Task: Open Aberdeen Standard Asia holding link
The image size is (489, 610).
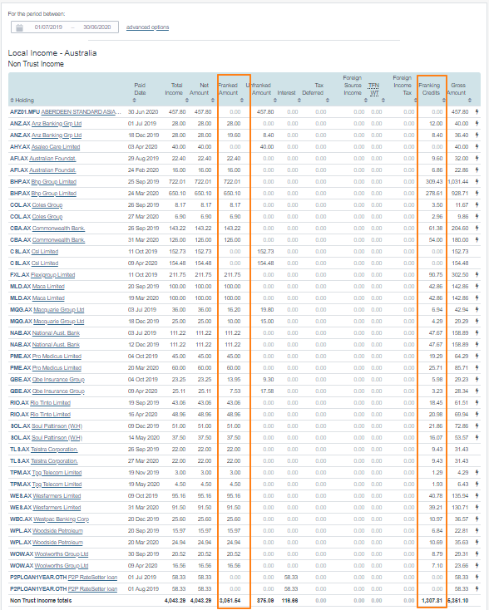Action: 81,112
